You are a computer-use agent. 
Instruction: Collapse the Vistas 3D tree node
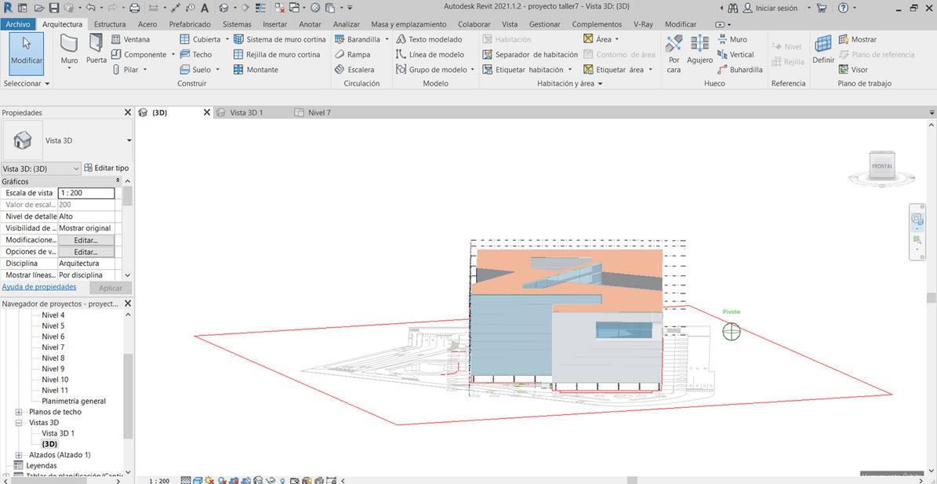(19, 423)
